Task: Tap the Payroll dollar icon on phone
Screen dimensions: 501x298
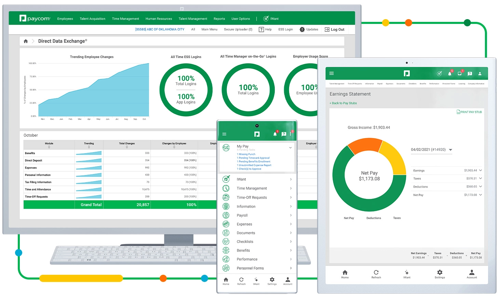Action: [x=226, y=215]
